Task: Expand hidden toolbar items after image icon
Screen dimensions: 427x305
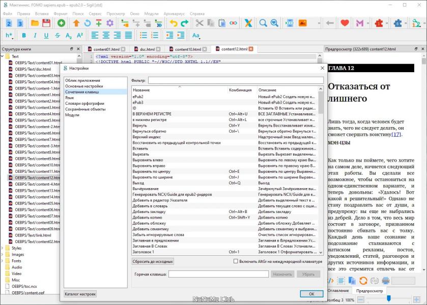Action: tap(319, 23)
